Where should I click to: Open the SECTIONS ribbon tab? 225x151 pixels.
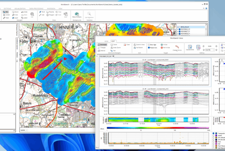pos(7,9)
